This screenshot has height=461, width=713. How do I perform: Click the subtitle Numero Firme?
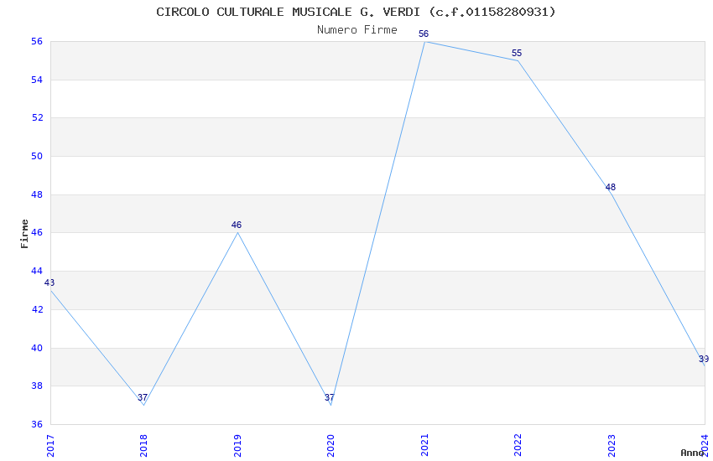click(357, 30)
